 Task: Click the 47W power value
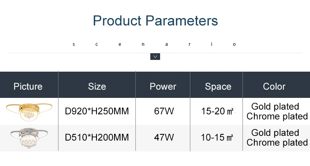(164, 137)
